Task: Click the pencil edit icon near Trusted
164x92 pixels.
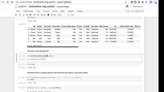Action: click(132, 11)
